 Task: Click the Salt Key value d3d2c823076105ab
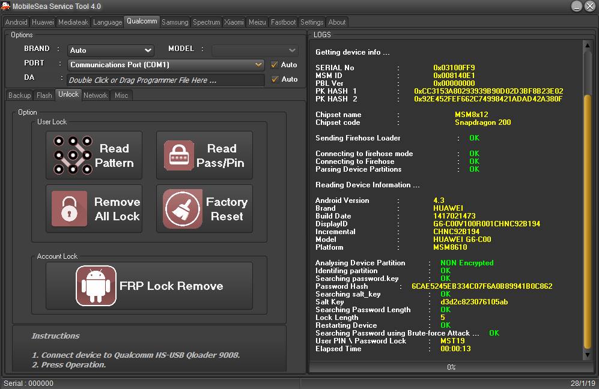474,302
